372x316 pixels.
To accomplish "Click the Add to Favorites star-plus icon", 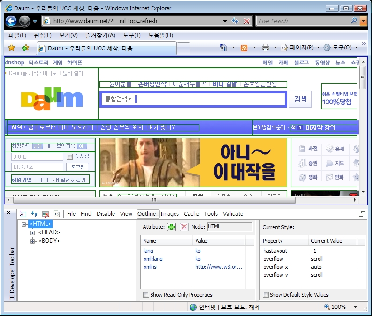I will tap(25, 48).
